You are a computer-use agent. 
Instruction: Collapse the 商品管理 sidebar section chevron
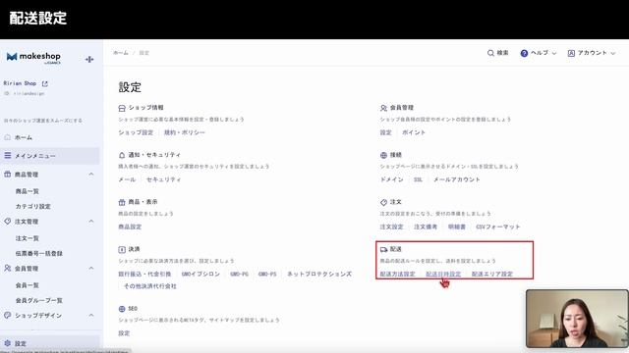[91, 175]
